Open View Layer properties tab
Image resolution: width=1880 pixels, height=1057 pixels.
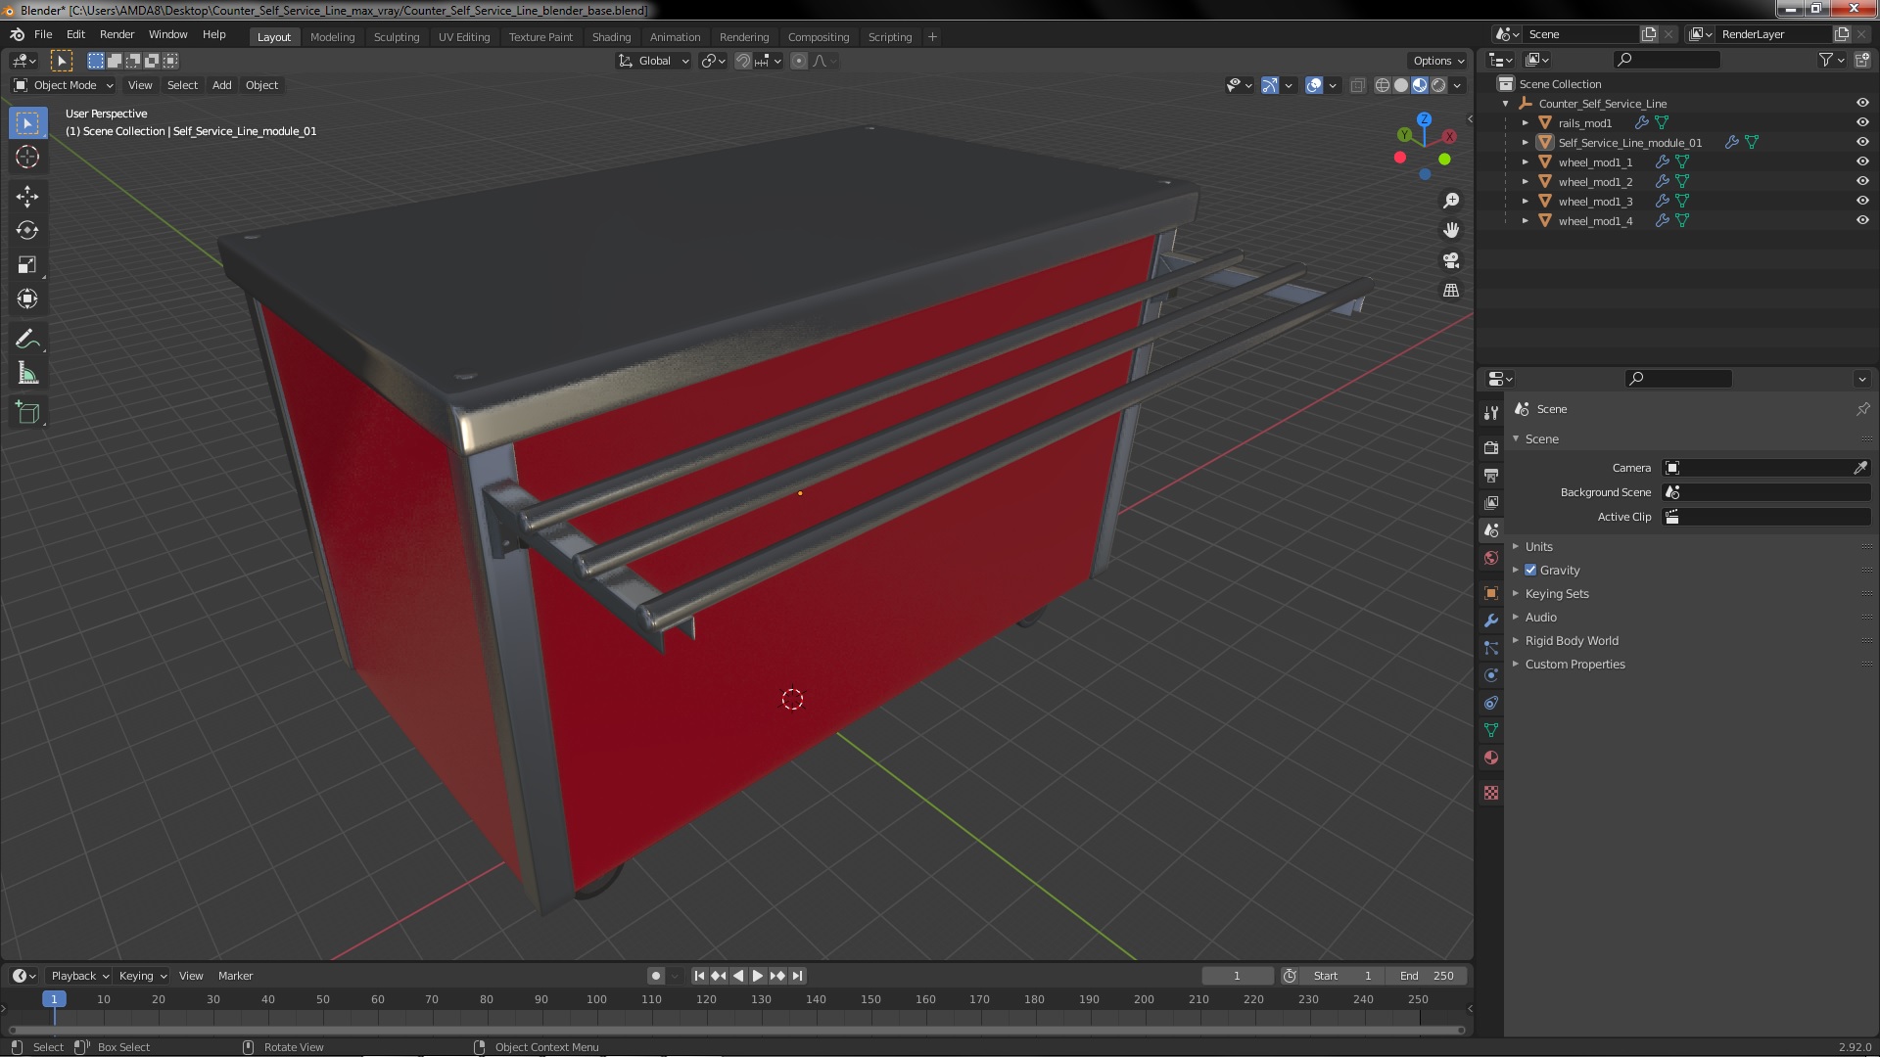[1491, 502]
